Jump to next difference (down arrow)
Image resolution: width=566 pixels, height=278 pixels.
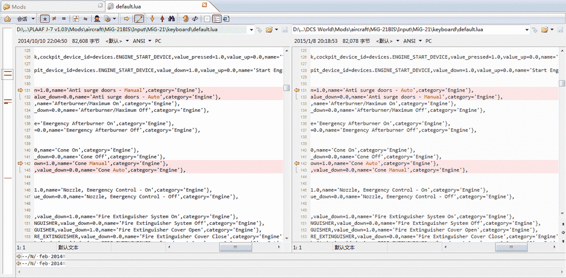(x=152, y=19)
